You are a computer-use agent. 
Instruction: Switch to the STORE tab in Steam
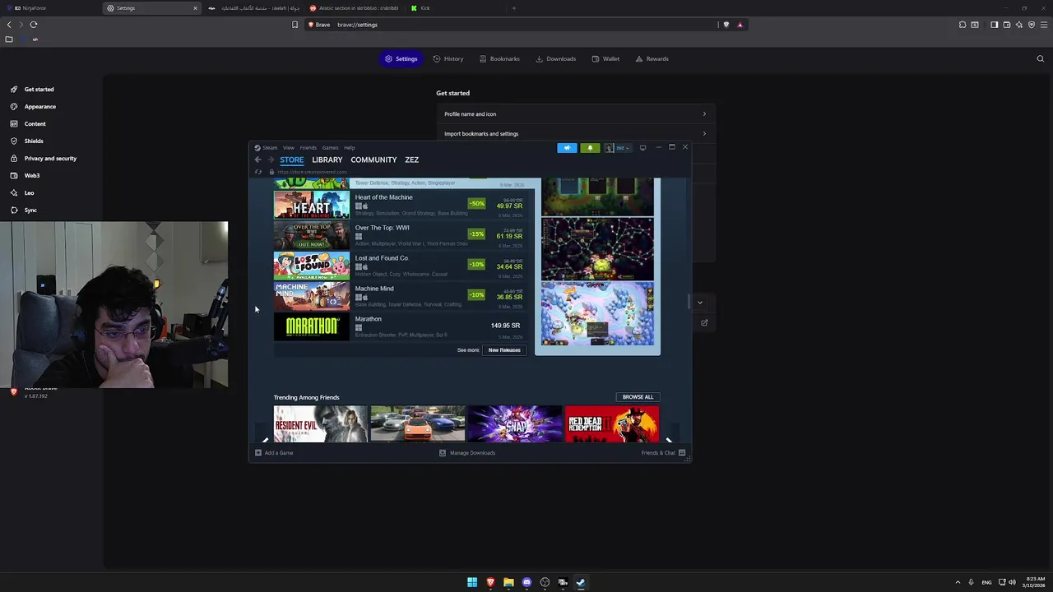(x=292, y=160)
